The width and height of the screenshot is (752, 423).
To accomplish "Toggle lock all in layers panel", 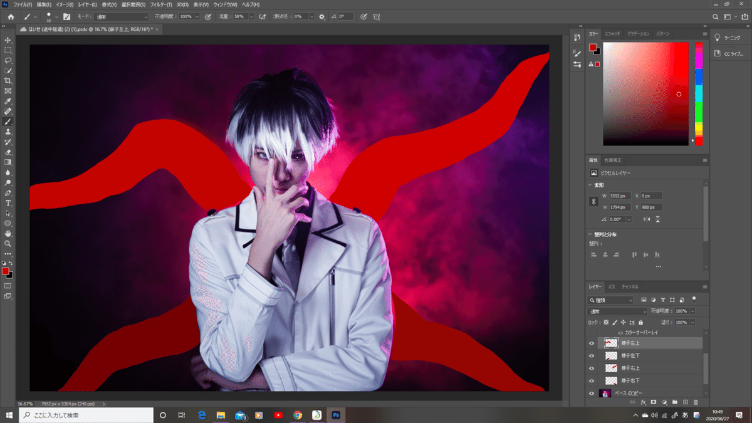I will point(640,322).
